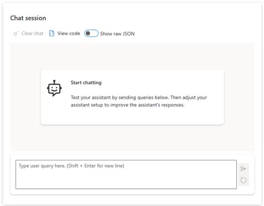Click the Clear chat broom icon
The width and height of the screenshot is (264, 206).
16,33
